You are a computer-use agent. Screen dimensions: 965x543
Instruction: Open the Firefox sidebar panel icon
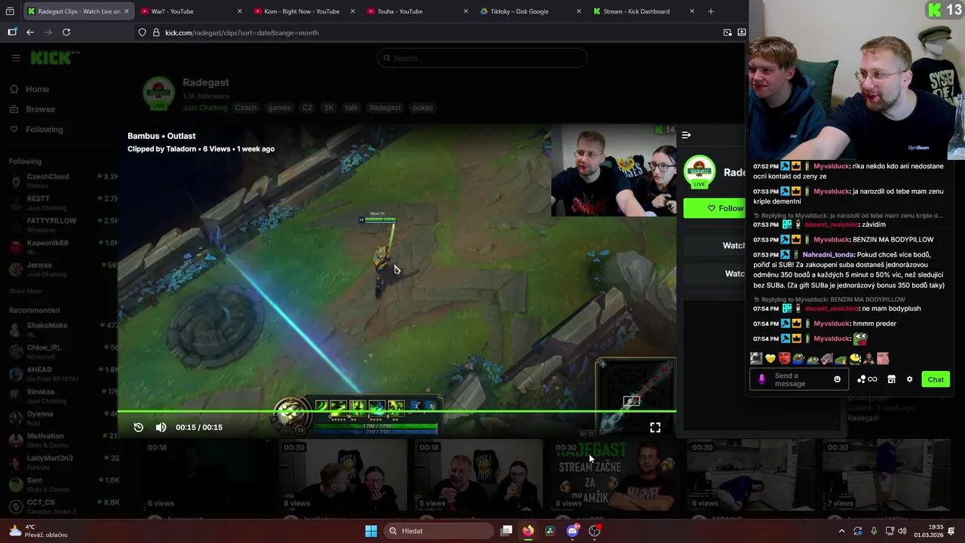(12, 32)
